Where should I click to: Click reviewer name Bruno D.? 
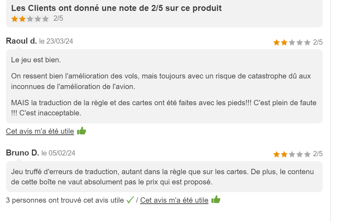pos(22,153)
